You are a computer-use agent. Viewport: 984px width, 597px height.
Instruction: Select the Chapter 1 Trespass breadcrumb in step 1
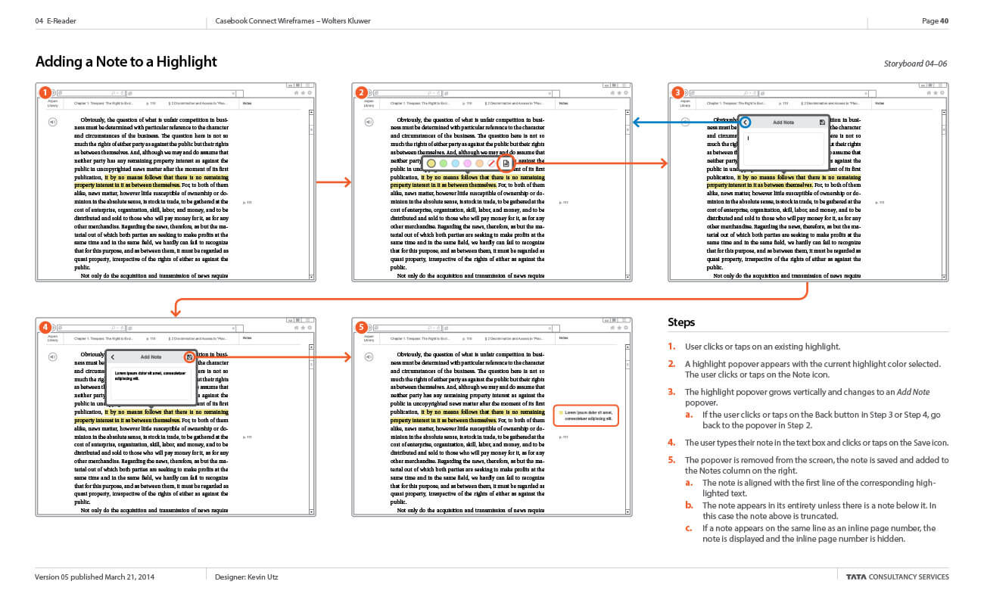[x=104, y=103]
